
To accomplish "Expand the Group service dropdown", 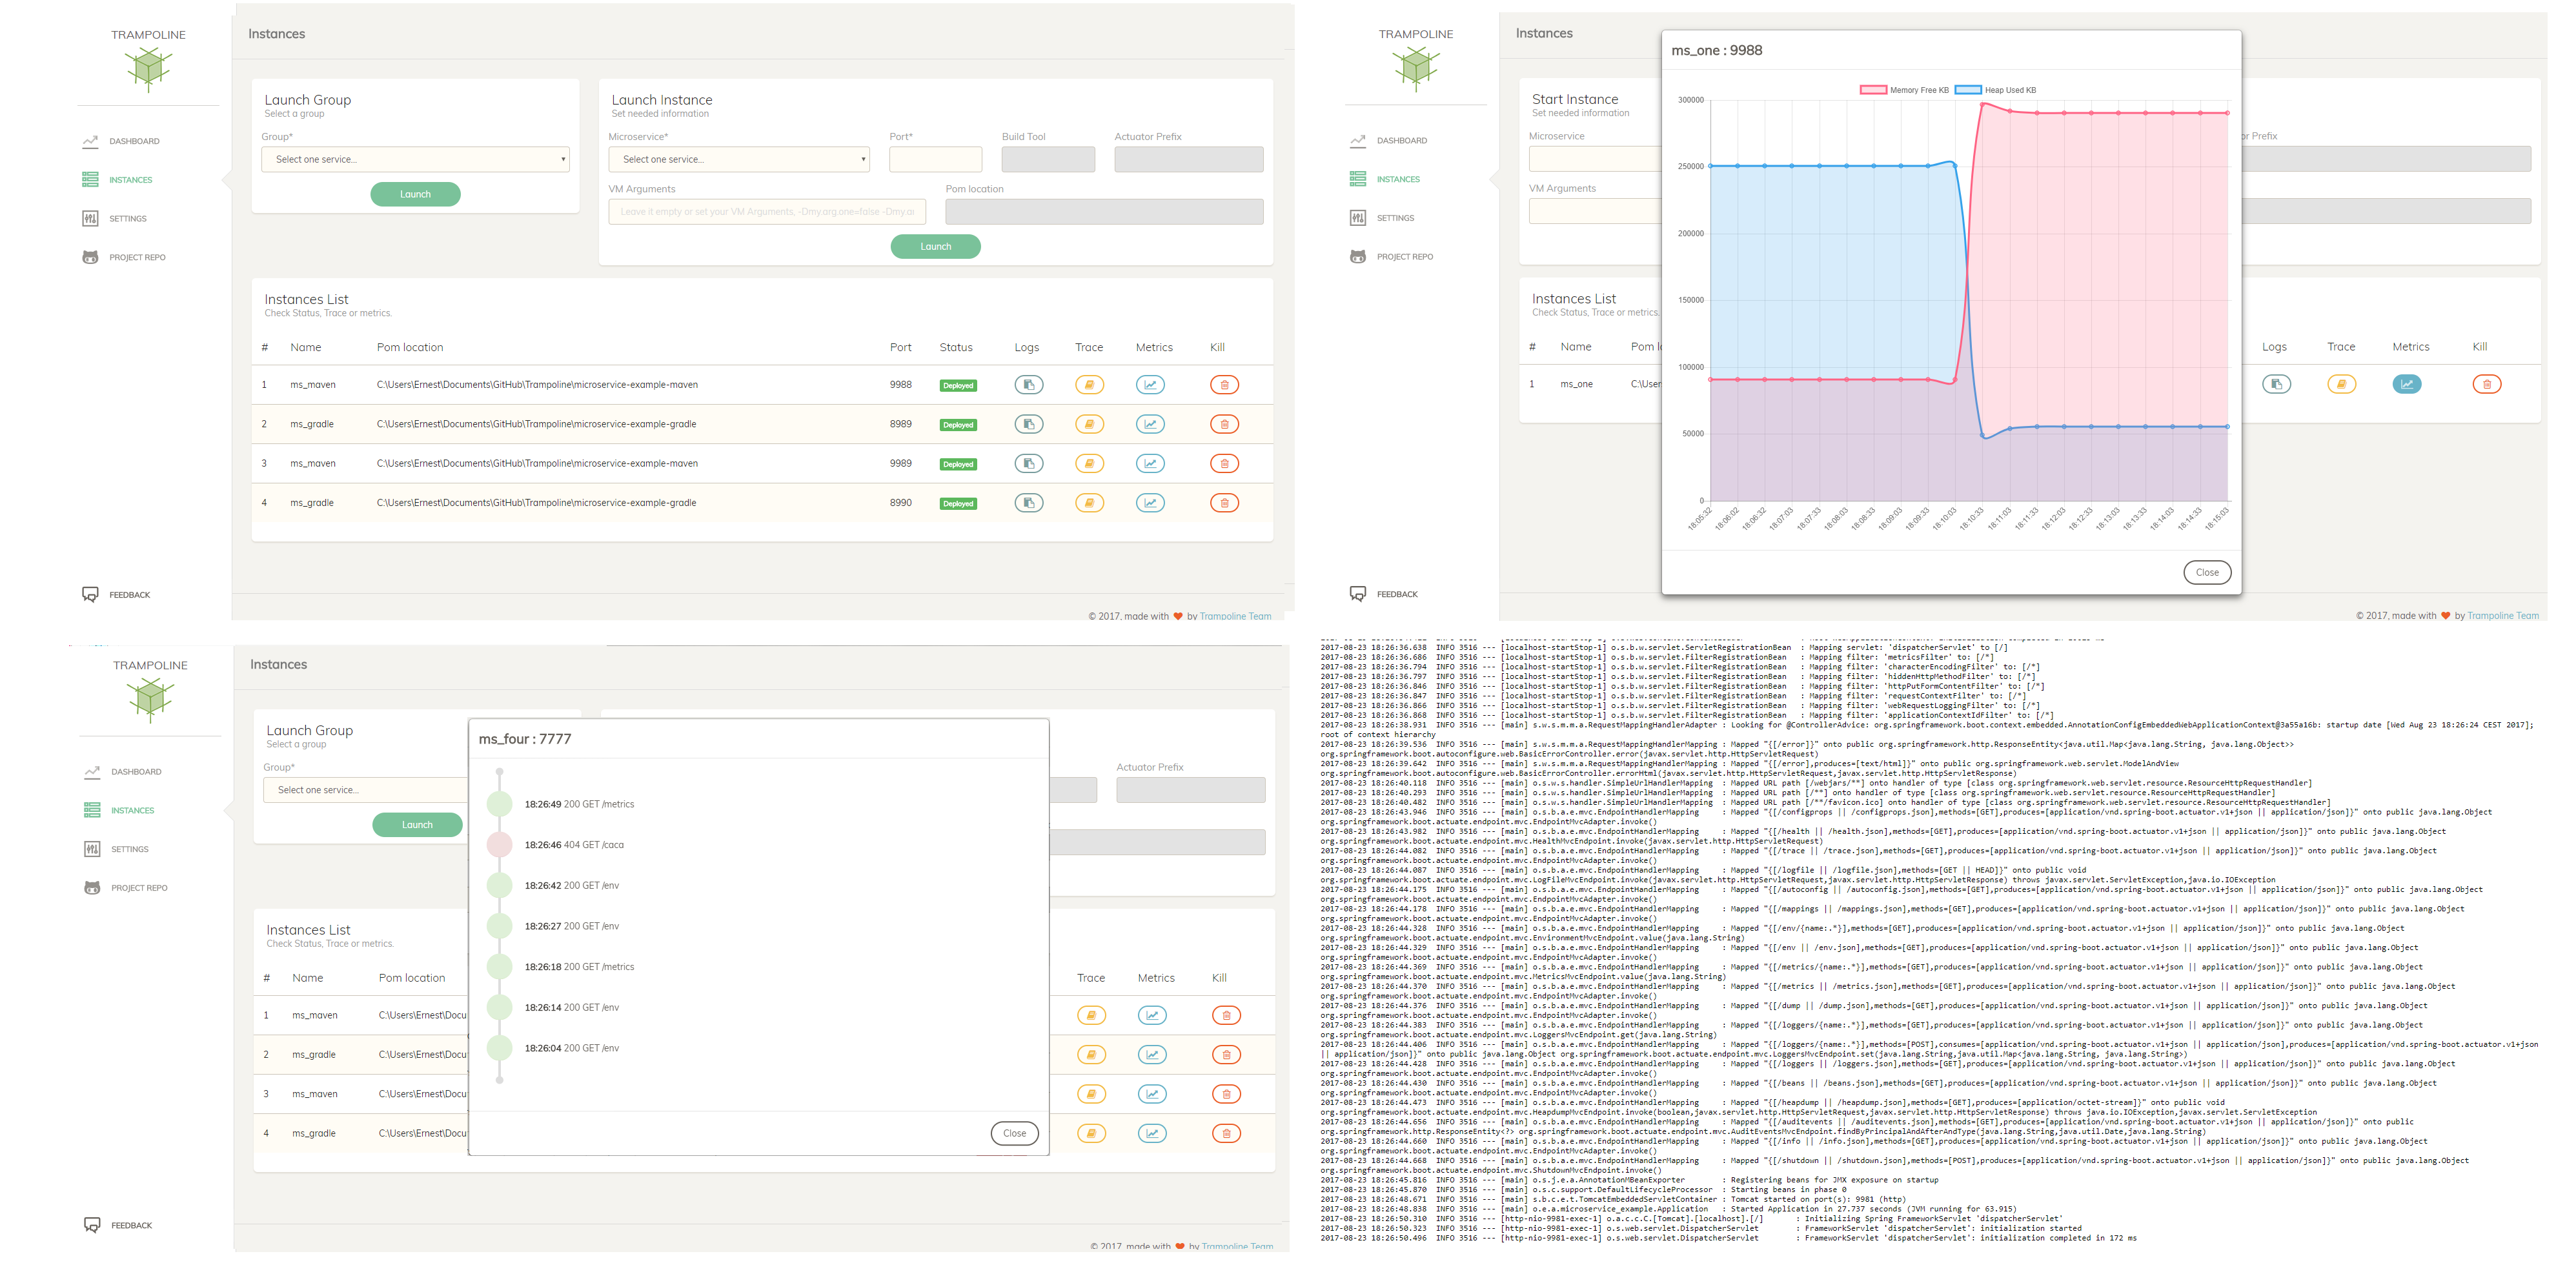I will (x=415, y=159).
